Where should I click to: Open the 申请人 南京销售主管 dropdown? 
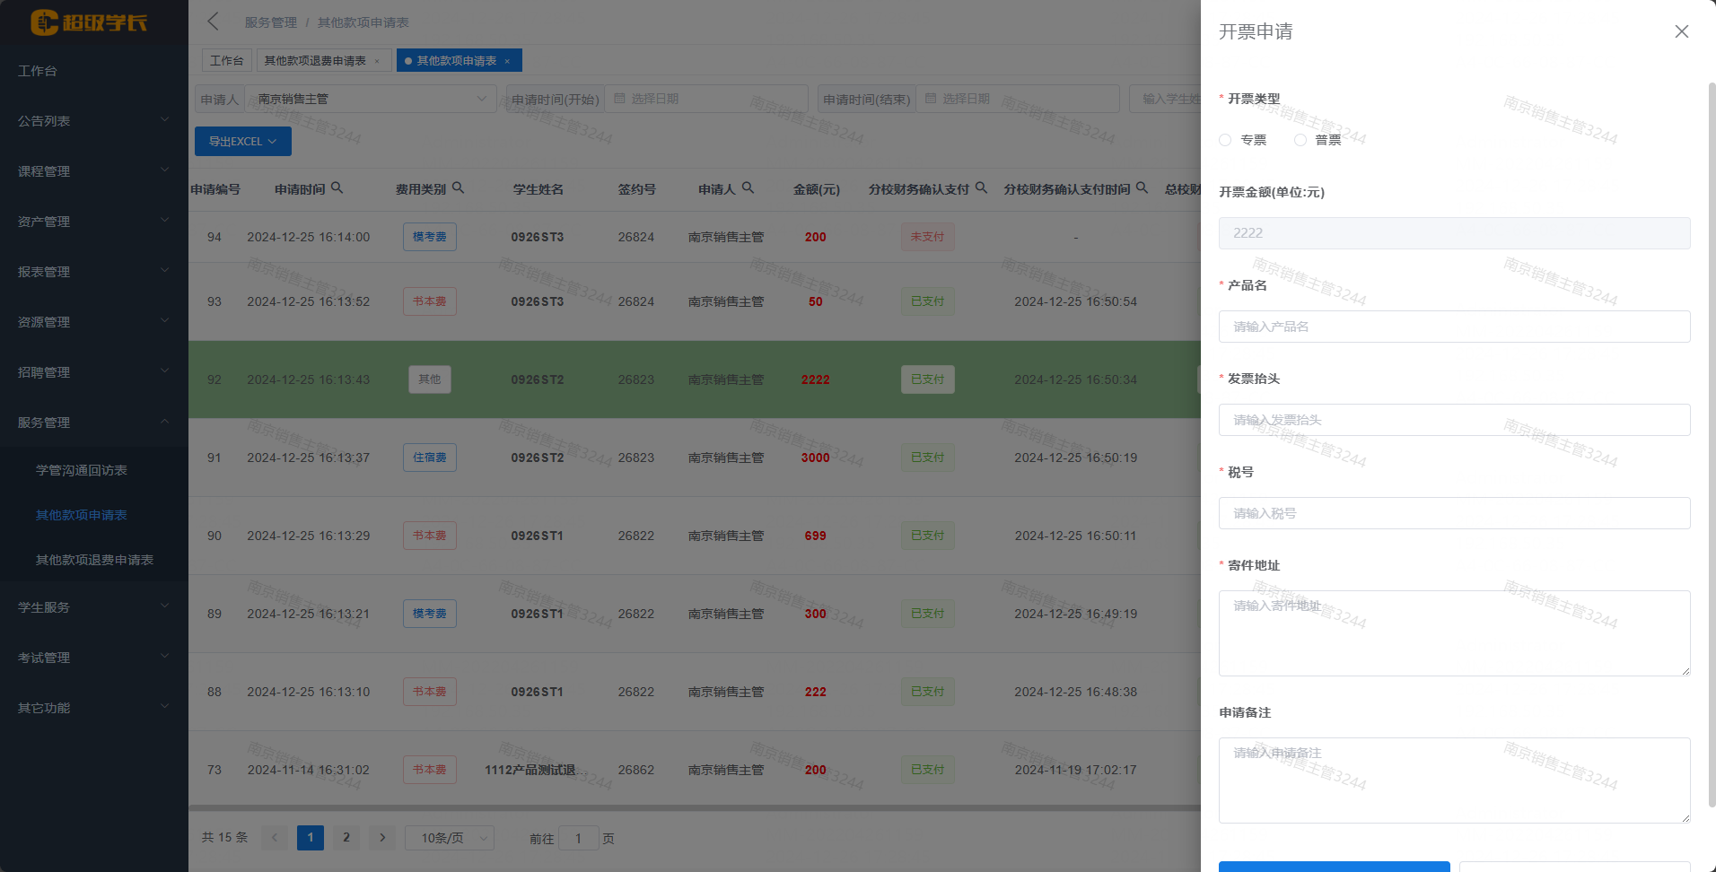click(370, 99)
